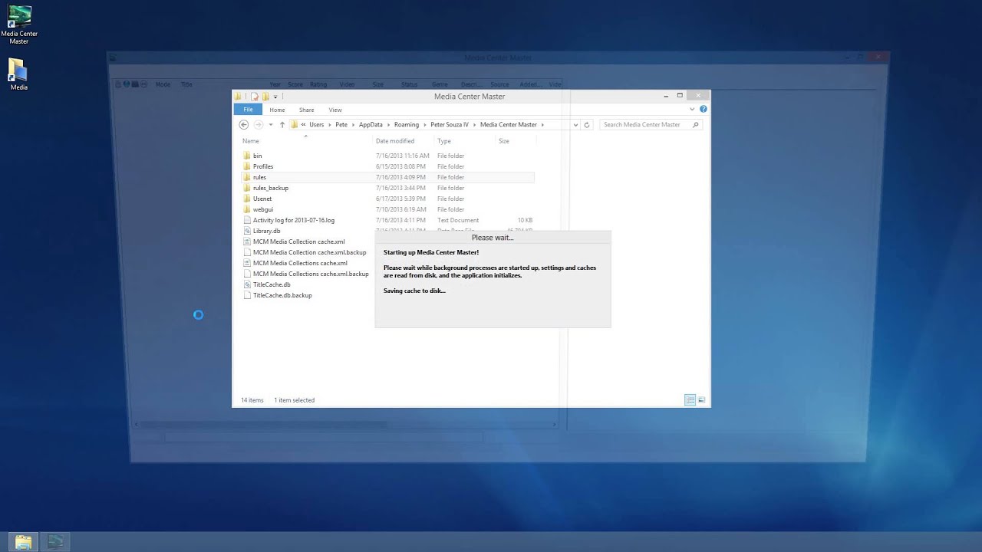Open Media Center Master desktop shortcut
This screenshot has width=982, height=552.
pos(19,25)
